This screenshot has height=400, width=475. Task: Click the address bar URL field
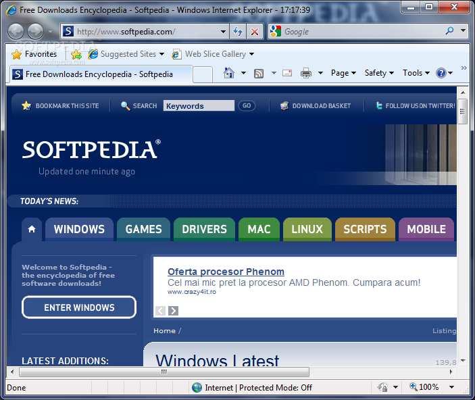pyautogui.click(x=145, y=32)
